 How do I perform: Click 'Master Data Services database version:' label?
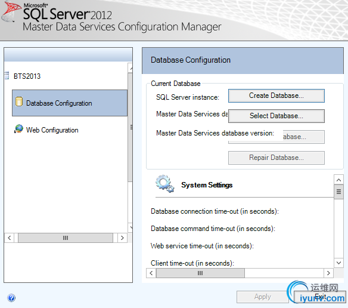pyautogui.click(x=215, y=133)
